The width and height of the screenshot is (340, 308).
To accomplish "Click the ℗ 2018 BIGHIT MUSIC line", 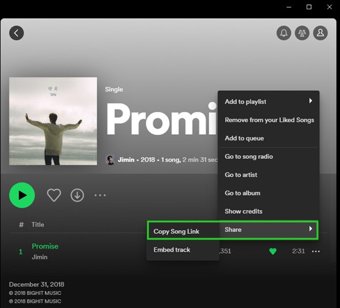I will 35,301.
